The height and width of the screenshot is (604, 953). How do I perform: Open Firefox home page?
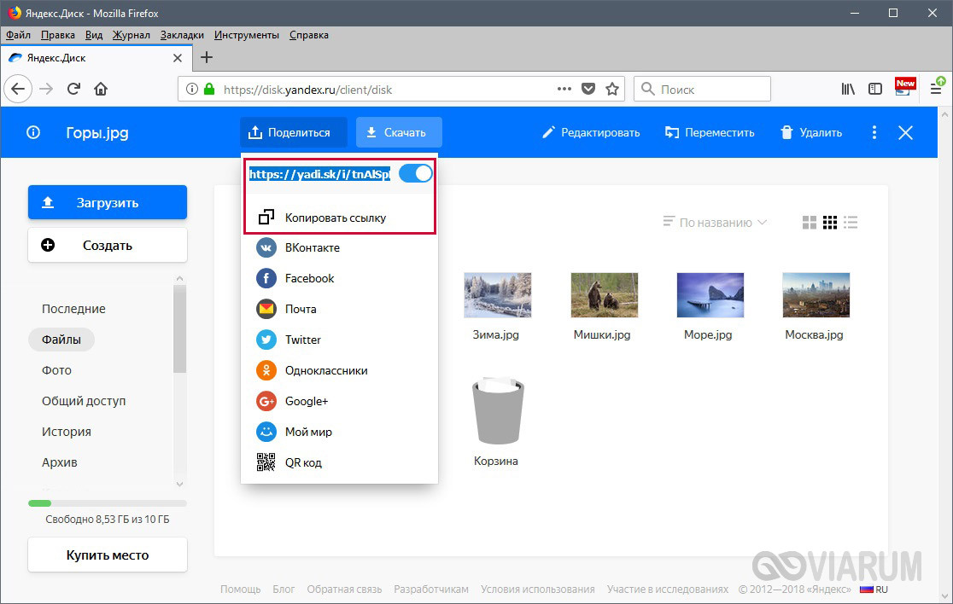[101, 90]
